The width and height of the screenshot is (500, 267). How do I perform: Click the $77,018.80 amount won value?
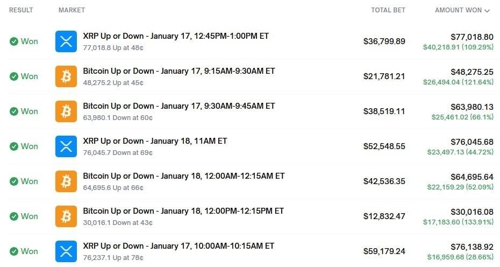[472, 37]
